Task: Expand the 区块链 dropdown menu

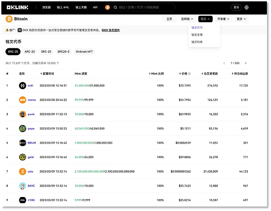Action: [187, 19]
